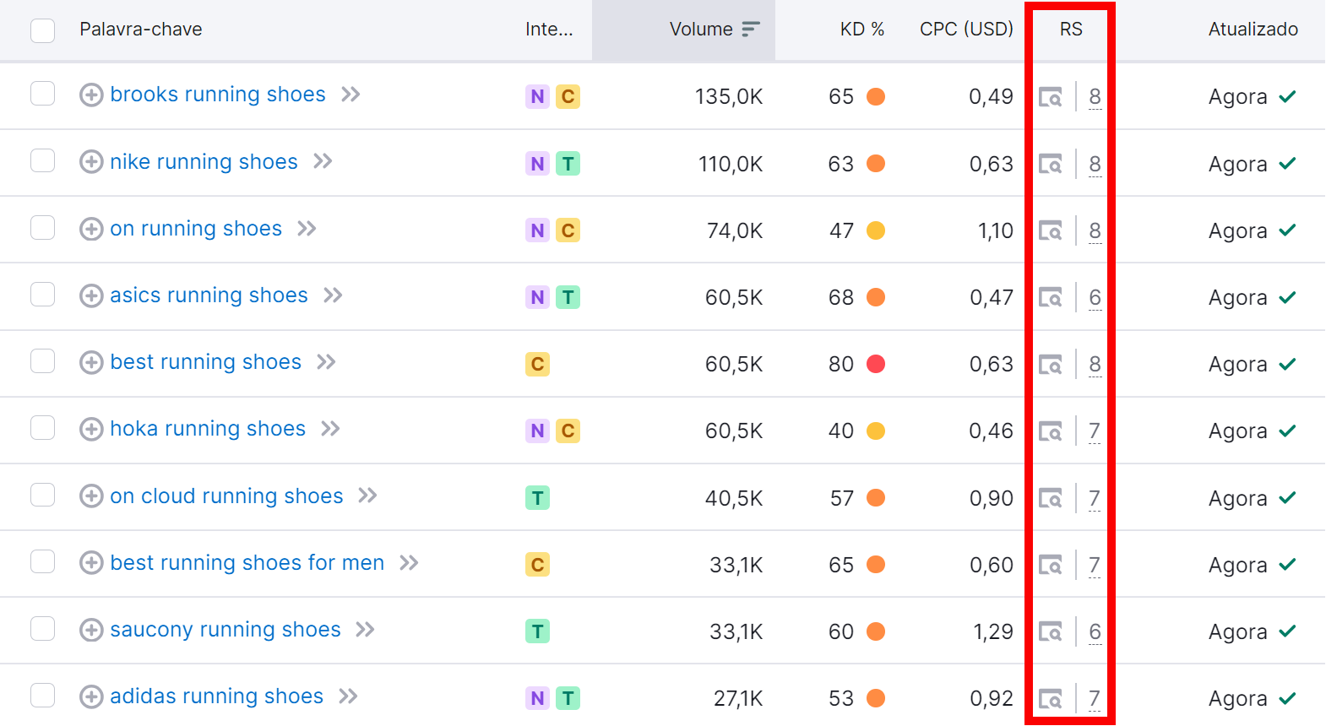The image size is (1326, 726).
Task: Expand adidas running shoes double chevron
Action: (348, 696)
